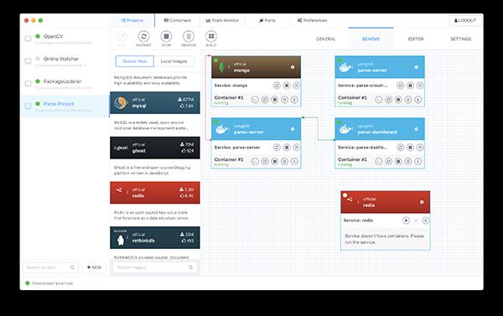Click the New project button

coord(94,267)
